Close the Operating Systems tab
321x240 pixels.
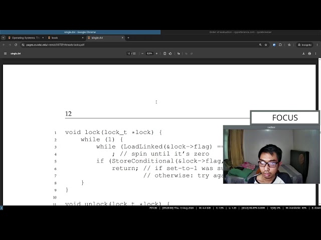[x=43, y=38]
